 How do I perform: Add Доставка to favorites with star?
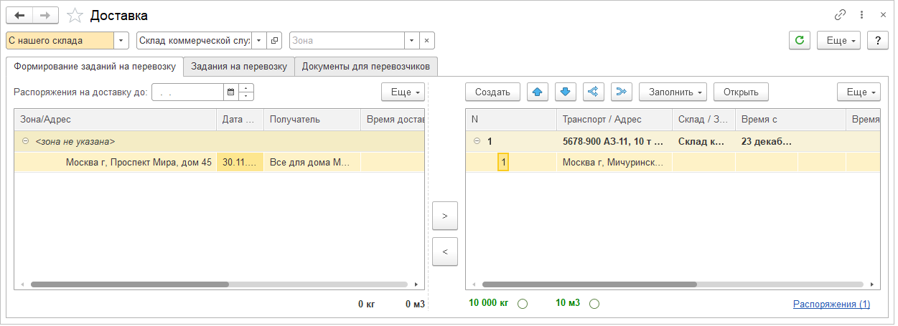[75, 15]
